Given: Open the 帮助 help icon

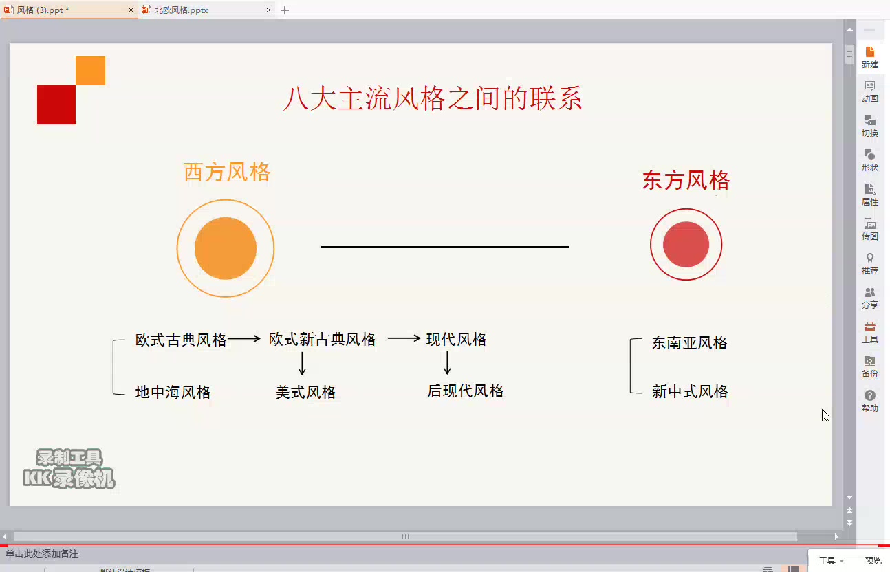Looking at the screenshot, I should [x=870, y=401].
